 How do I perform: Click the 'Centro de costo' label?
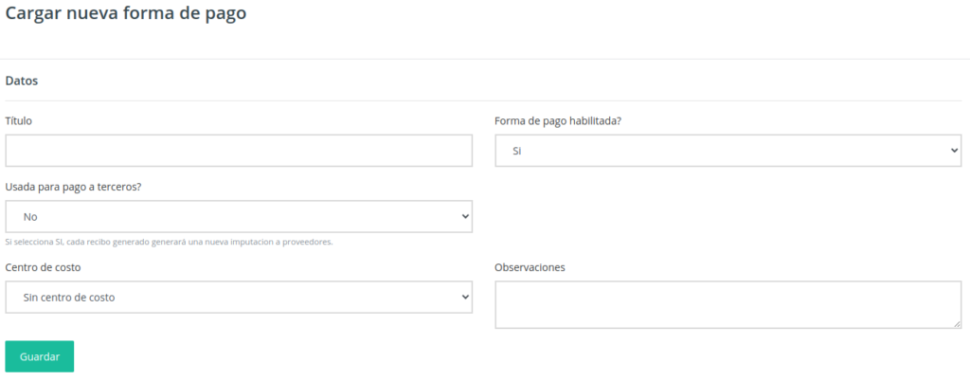(x=43, y=267)
